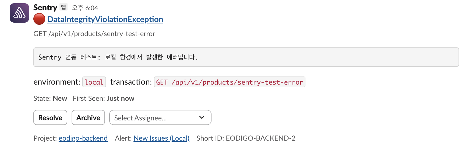Click the Korean Sentry test message block
Viewport: 465px width, 146px height.
246,57
